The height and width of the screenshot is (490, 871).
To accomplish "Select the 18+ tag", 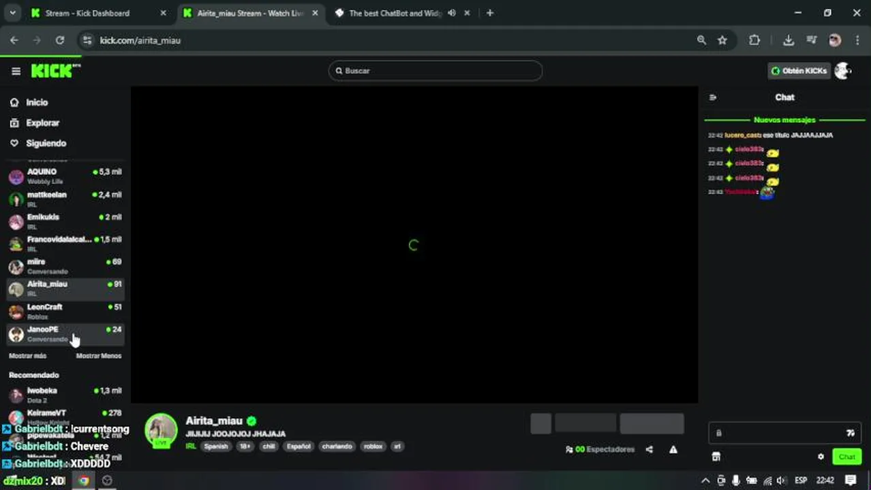I will 245,446.
